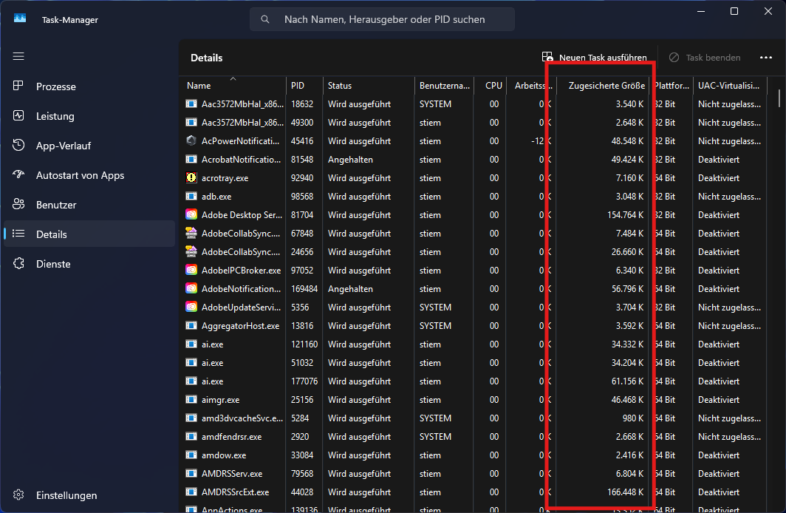Screen dimensions: 786x513
Task: Sort by Plattform column header
Action: [671, 86]
